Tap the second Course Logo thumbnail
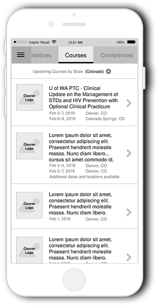 (30, 146)
